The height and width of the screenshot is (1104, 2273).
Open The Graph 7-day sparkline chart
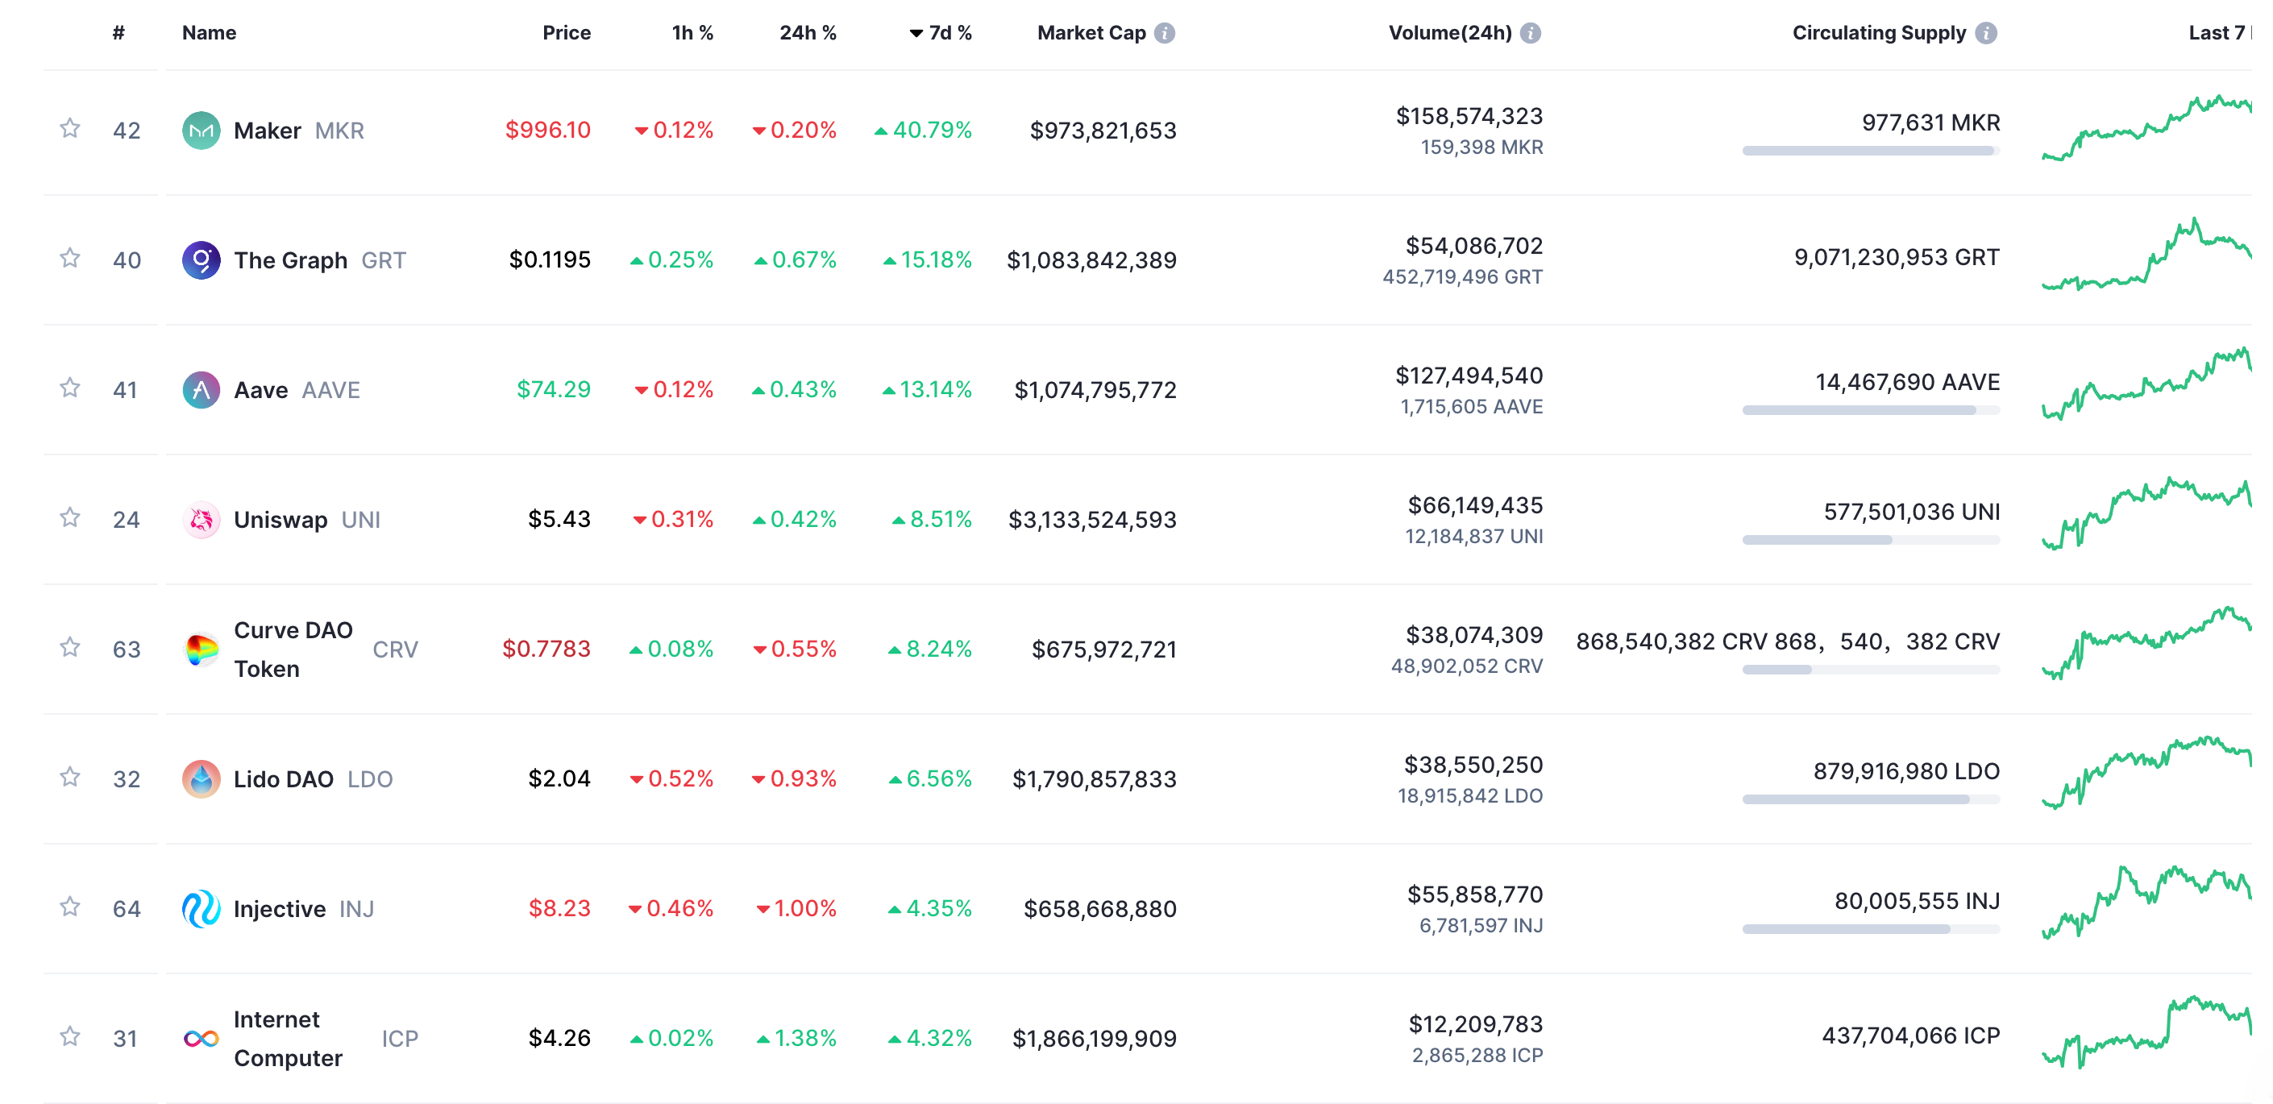pos(2146,255)
